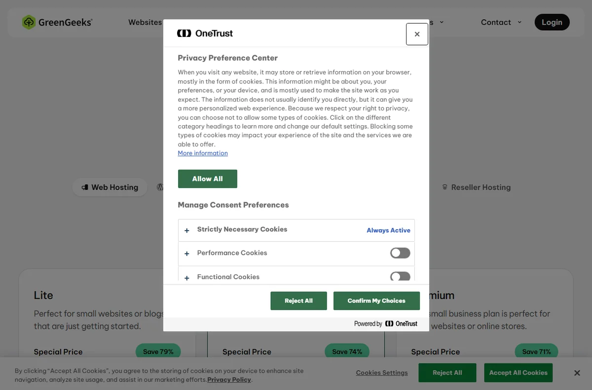Select the Web Hosting tab
The width and height of the screenshot is (592, 390).
click(110, 187)
